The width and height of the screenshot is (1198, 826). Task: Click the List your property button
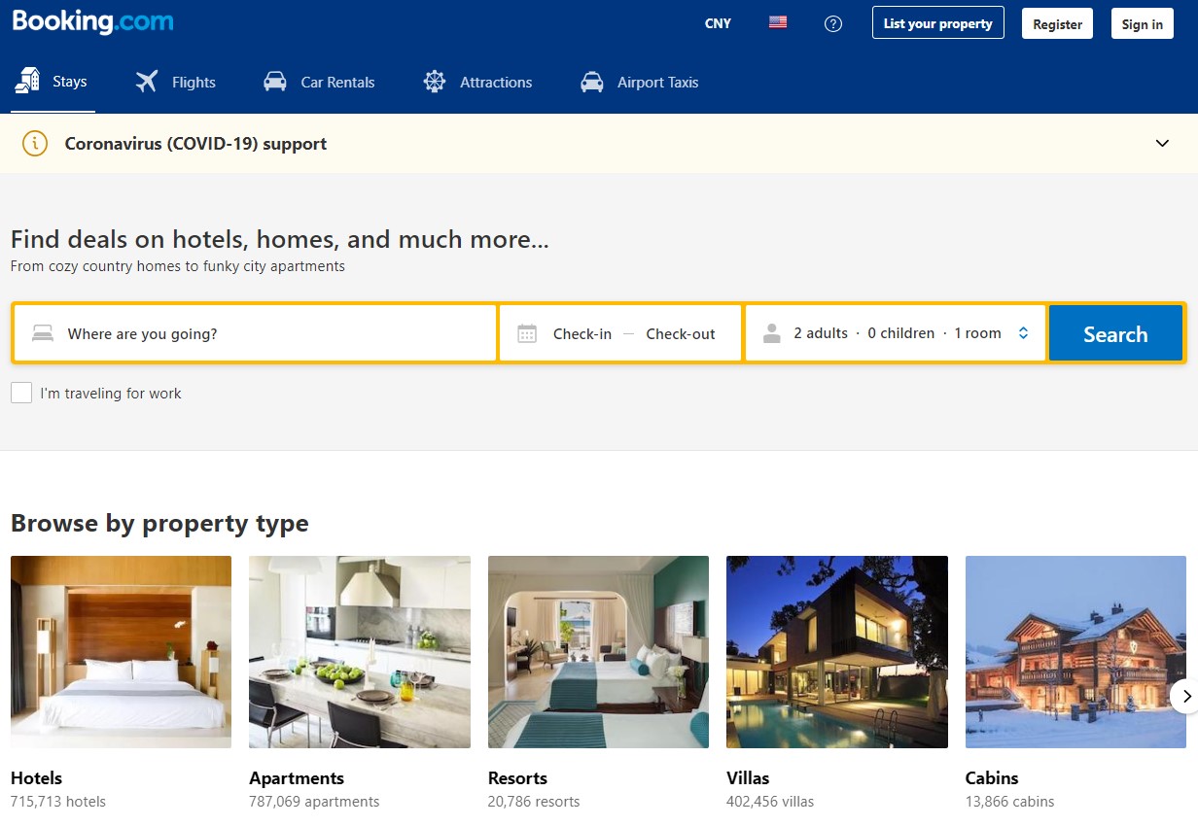[x=937, y=24]
